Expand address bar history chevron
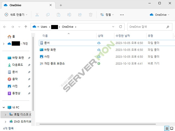This screenshot has height=131, width=175. 113,27
